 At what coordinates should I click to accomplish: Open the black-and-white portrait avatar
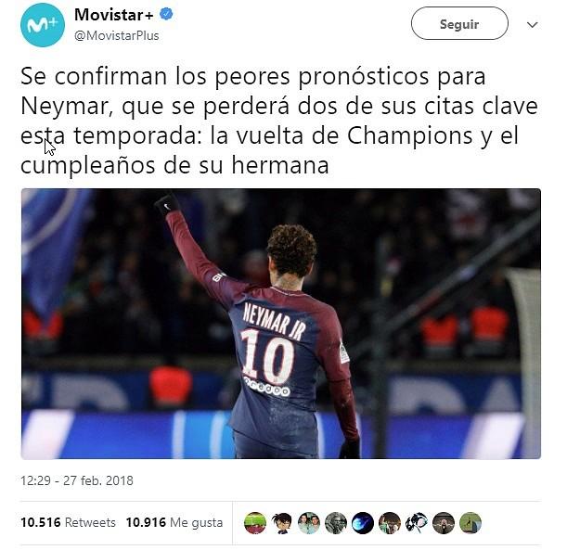[x=336, y=523]
